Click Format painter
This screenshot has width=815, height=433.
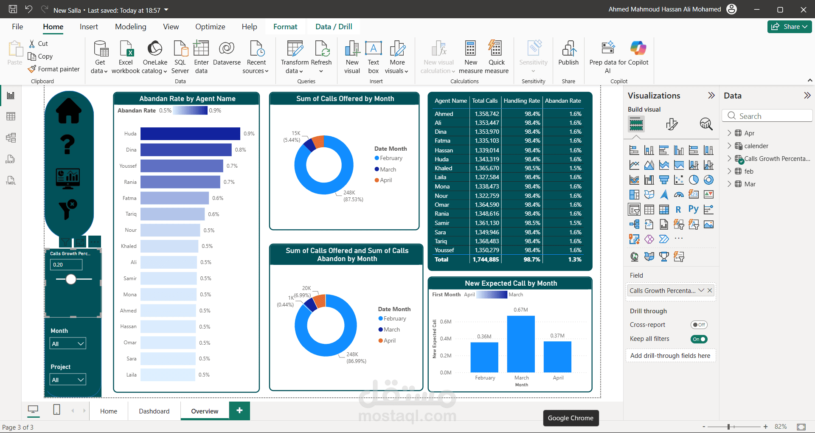[x=54, y=69]
